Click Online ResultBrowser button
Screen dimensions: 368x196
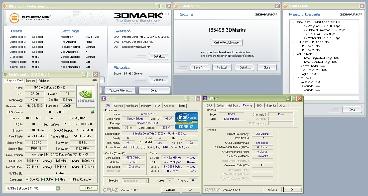tap(227, 42)
